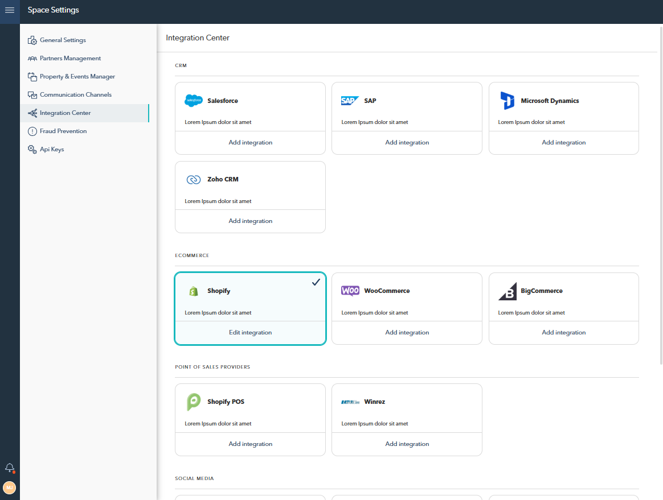Click the General Settings icon
This screenshot has height=500, width=663.
[32, 40]
